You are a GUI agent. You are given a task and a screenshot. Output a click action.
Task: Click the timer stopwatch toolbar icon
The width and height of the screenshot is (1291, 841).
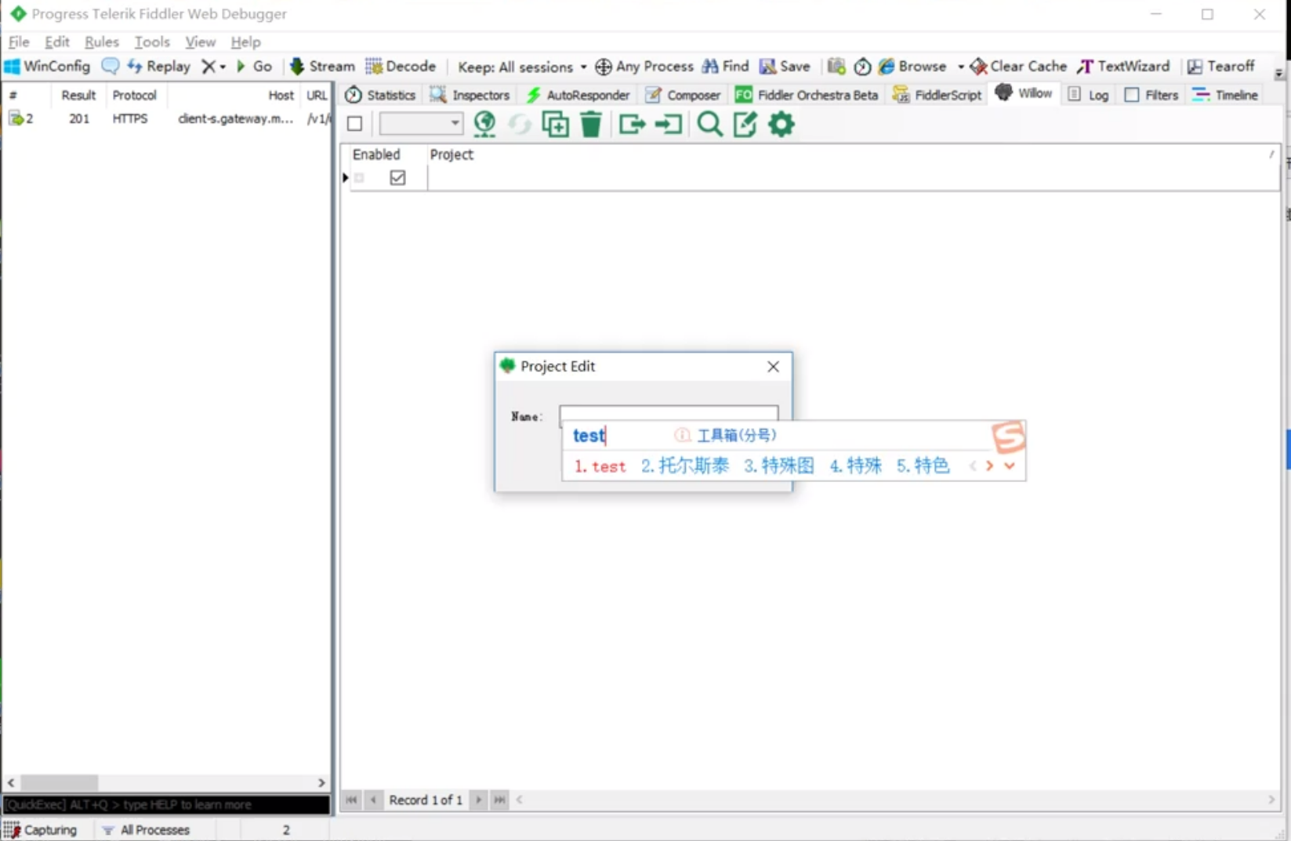(862, 67)
